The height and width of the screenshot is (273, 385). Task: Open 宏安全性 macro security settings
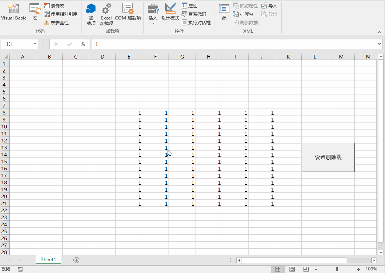point(56,23)
